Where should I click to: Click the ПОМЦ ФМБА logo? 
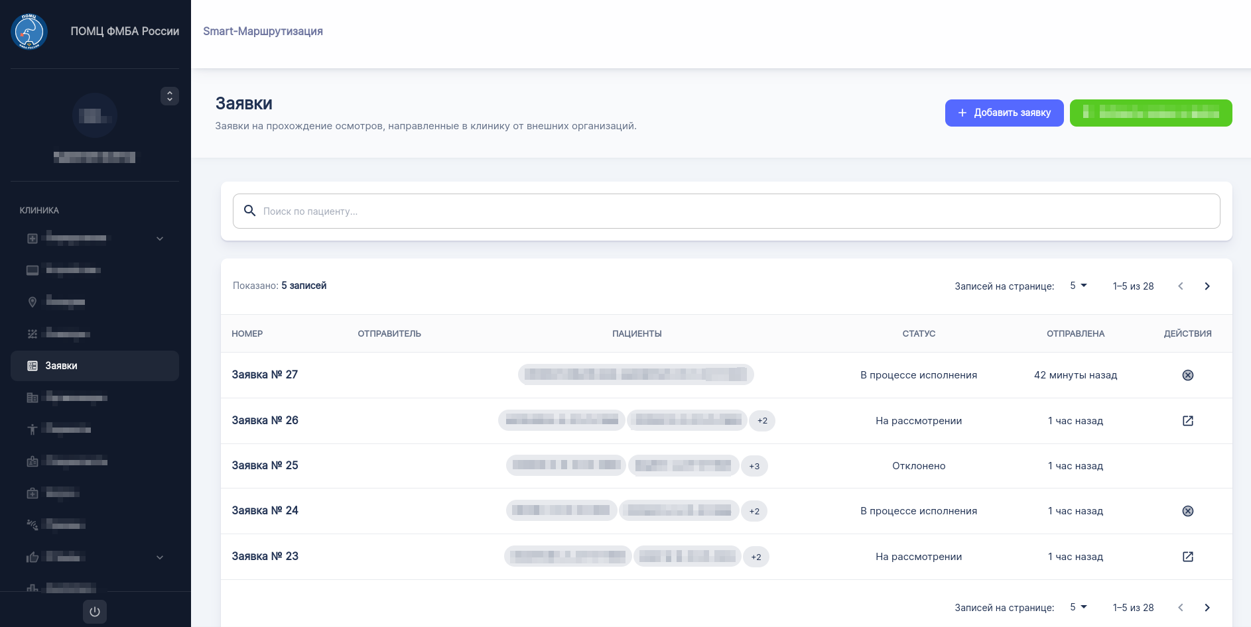[29, 31]
